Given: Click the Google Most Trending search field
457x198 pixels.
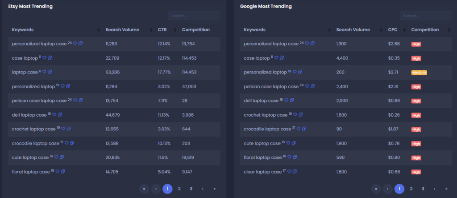Looking at the screenshot, I should [x=426, y=16].
